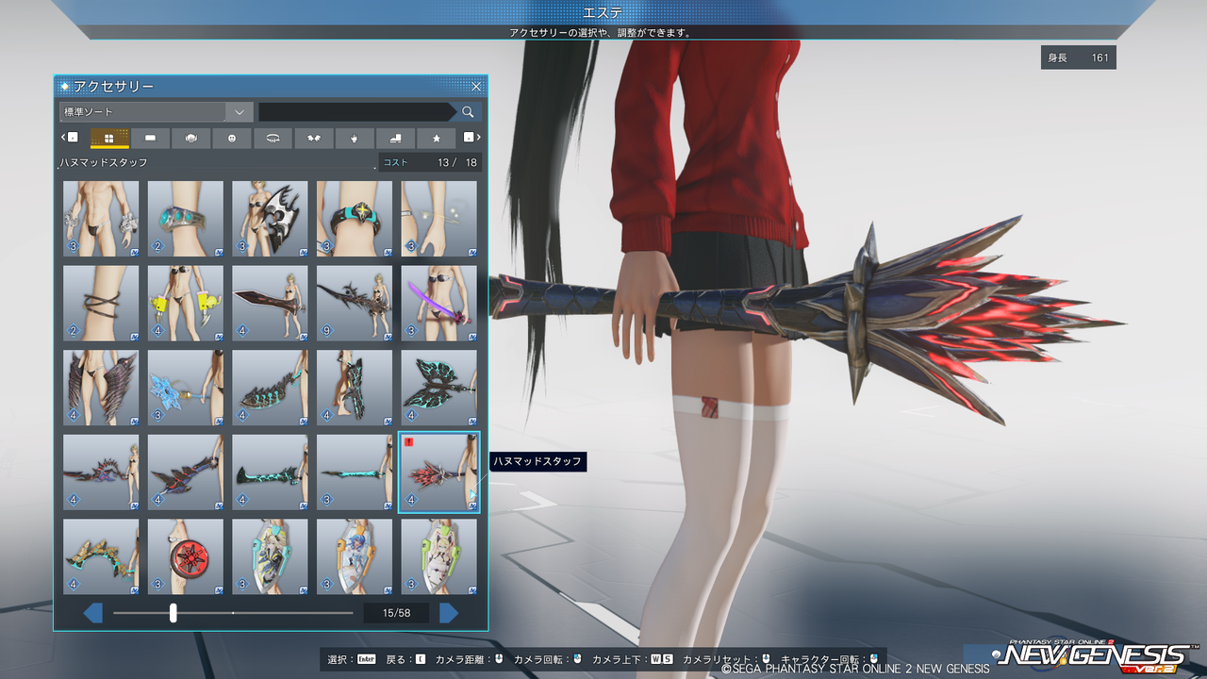Open the wings accessory tab

point(314,139)
